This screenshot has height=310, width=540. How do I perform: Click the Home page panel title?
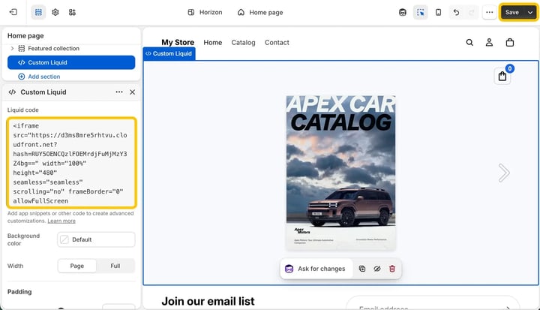click(x=25, y=36)
